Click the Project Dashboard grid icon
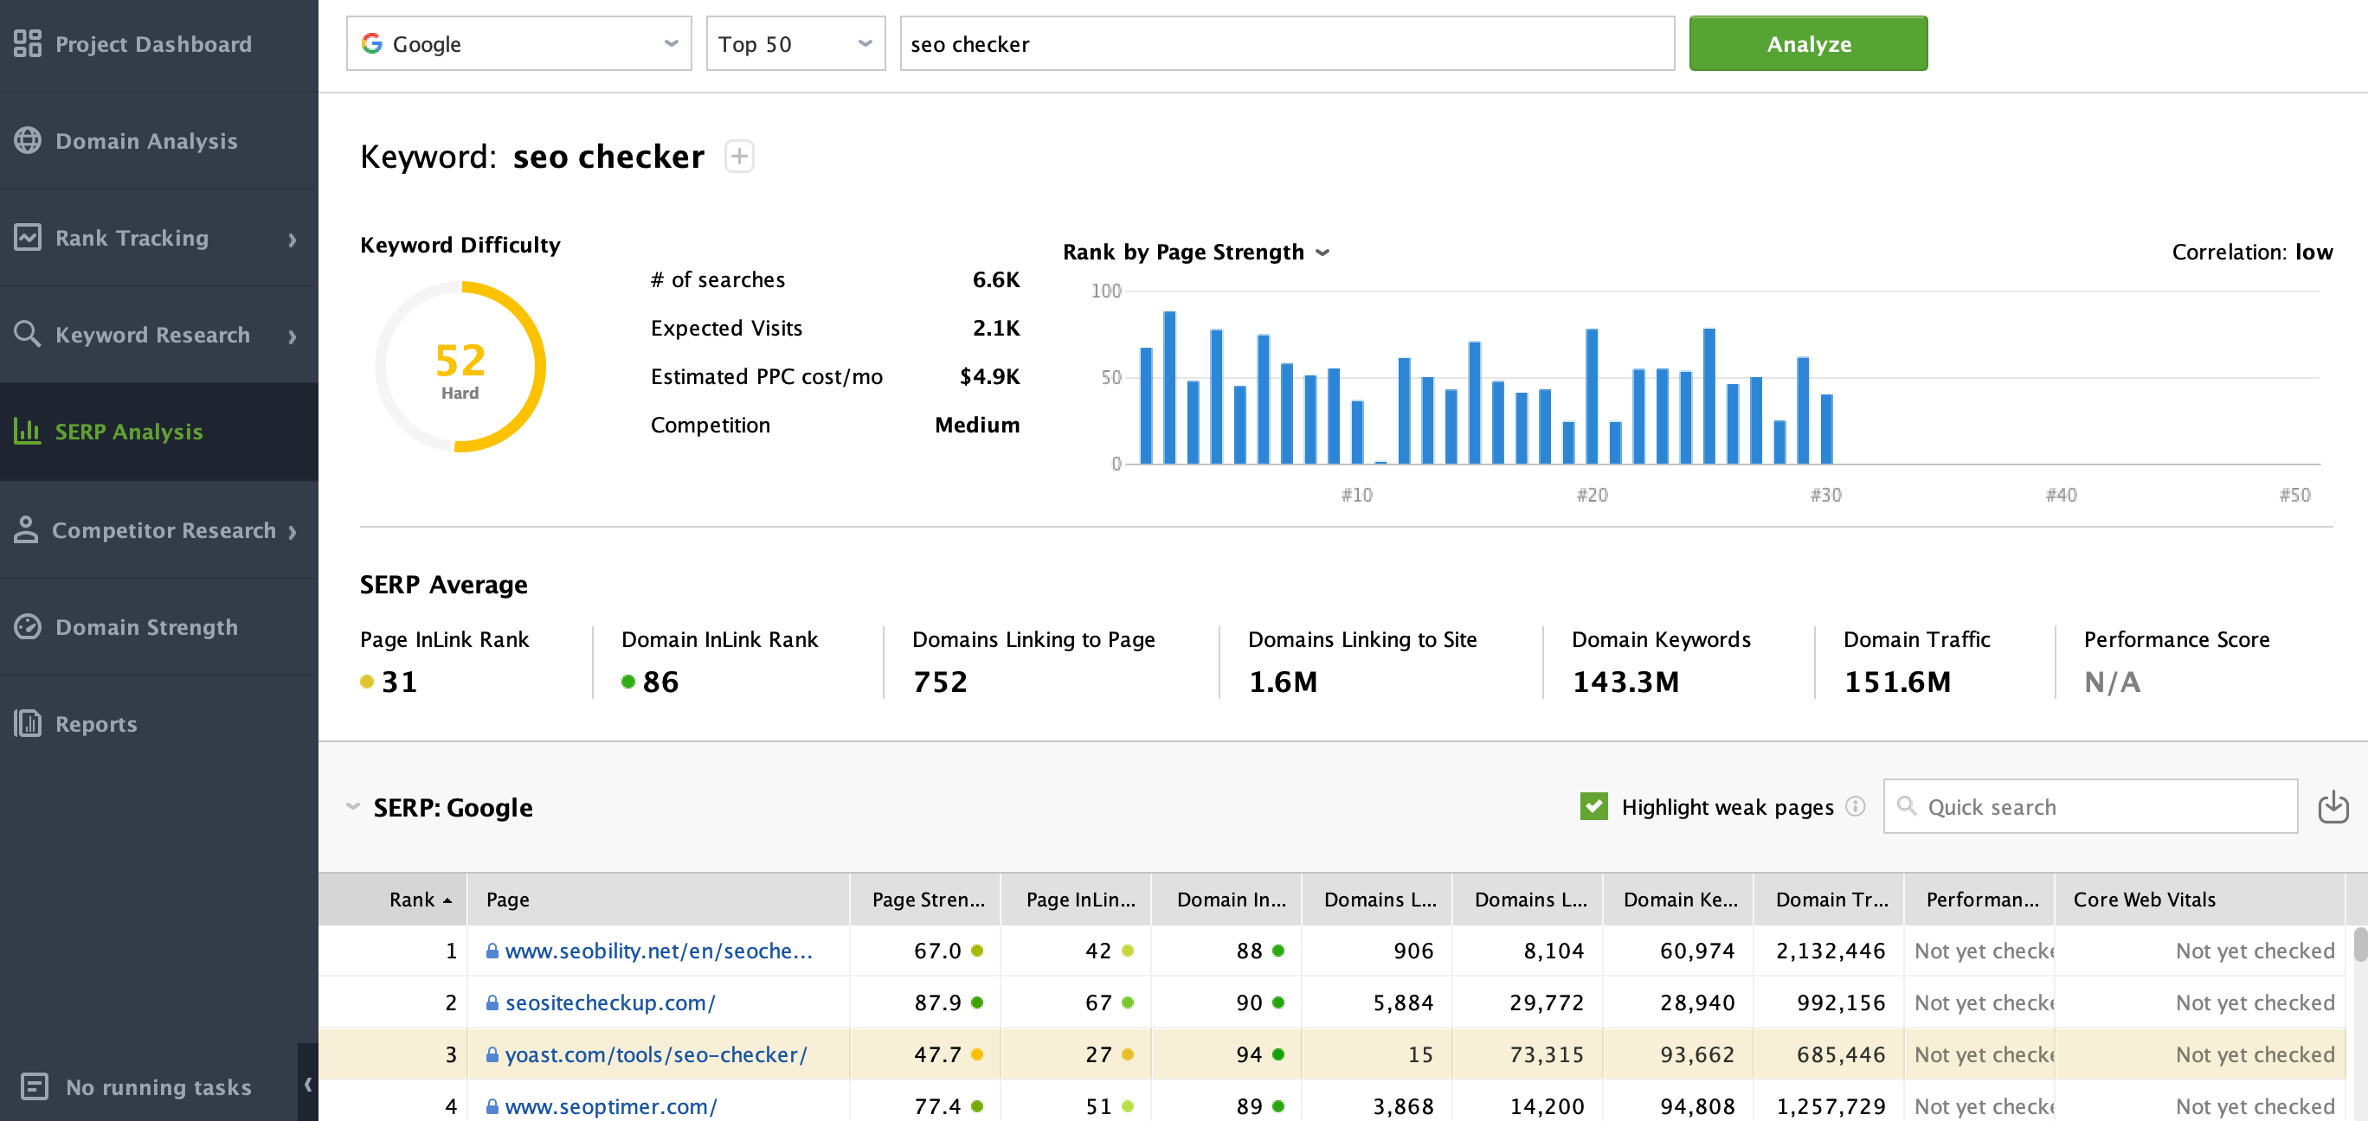 pos(28,43)
